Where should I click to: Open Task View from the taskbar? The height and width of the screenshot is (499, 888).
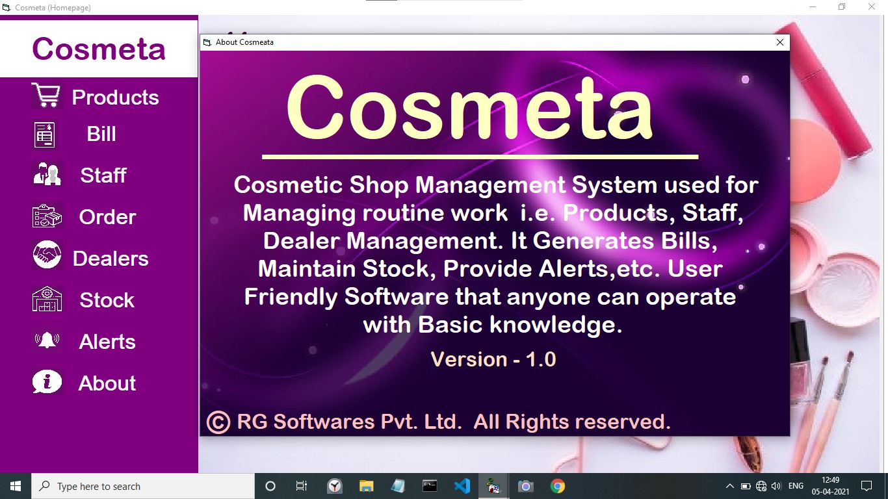301,485
